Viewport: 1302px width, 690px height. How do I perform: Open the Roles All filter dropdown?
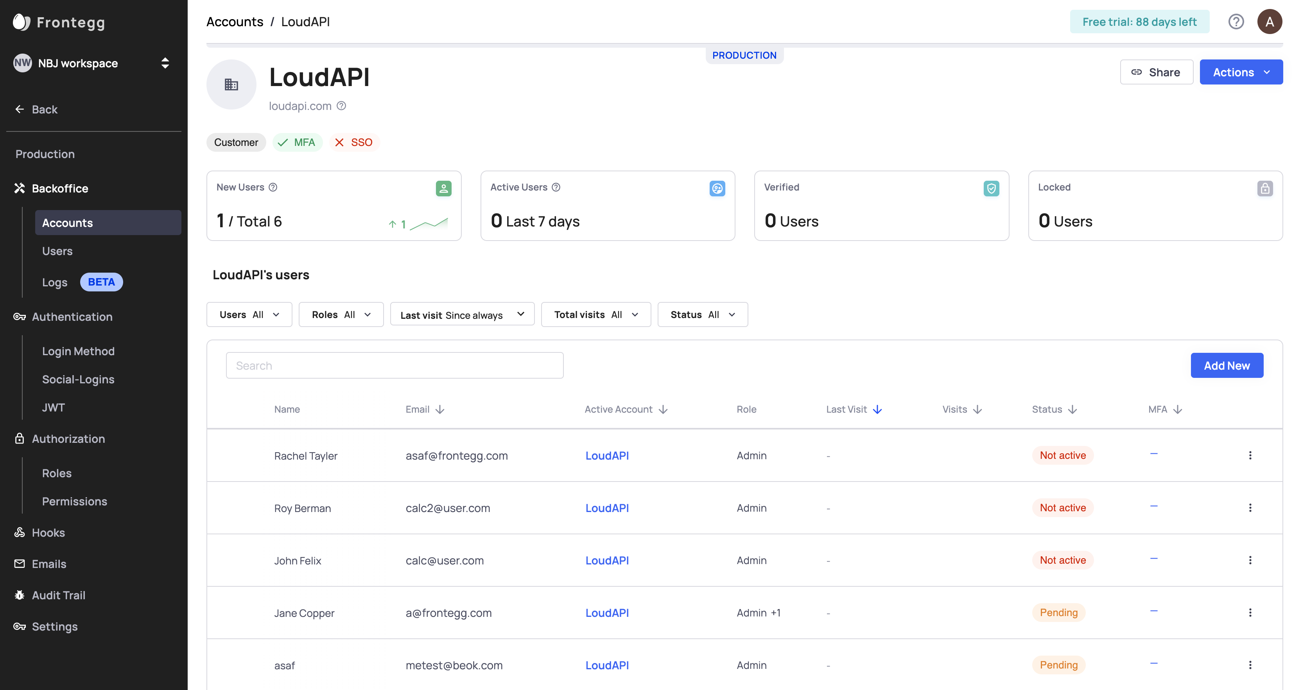[x=341, y=314]
